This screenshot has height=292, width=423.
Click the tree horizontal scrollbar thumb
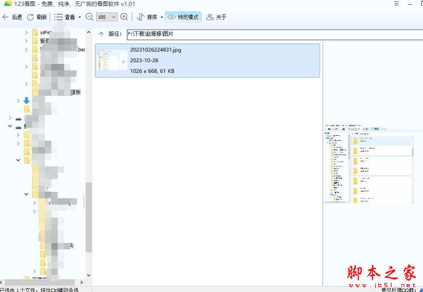pyautogui.click(x=40, y=282)
